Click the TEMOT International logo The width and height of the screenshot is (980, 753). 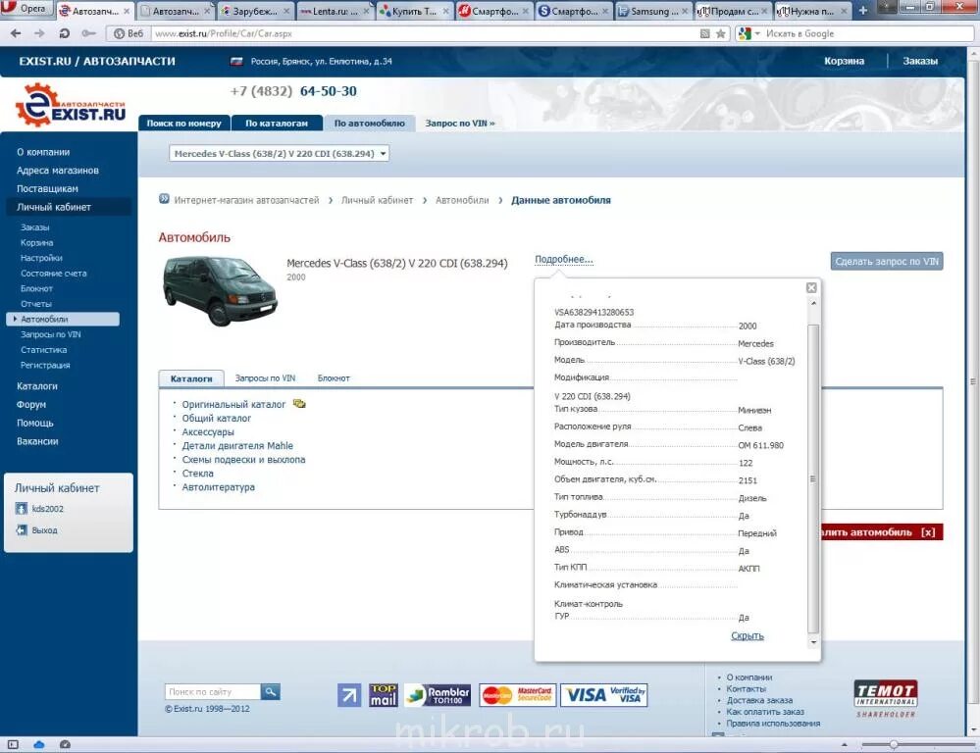(x=886, y=699)
